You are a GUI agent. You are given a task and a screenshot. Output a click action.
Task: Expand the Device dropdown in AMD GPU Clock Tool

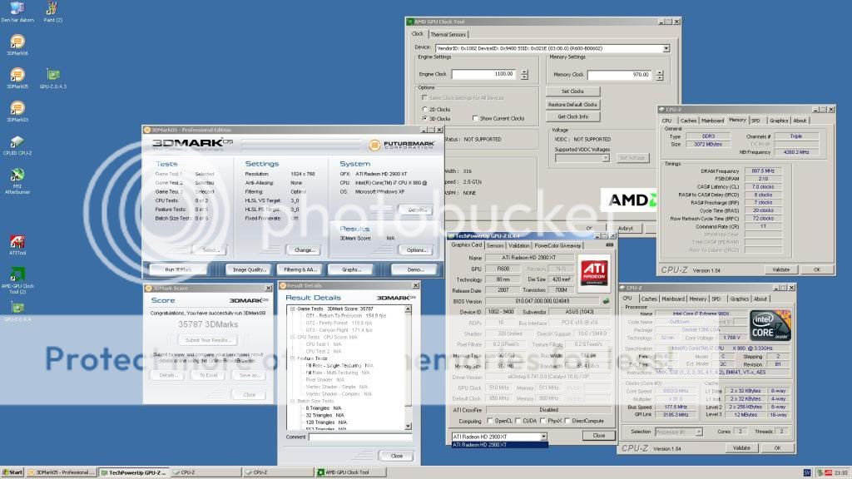click(666, 48)
